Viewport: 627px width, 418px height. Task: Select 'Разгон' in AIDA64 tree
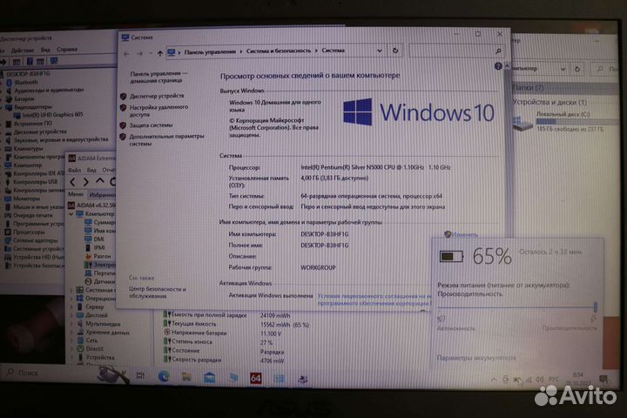[x=102, y=256]
